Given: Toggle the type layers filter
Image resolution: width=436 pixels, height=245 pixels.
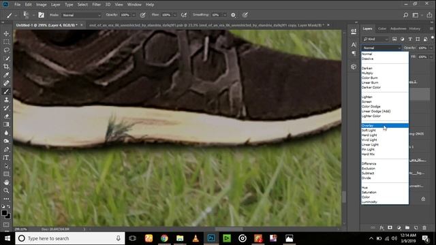Looking at the screenshot, I should coord(410,39).
